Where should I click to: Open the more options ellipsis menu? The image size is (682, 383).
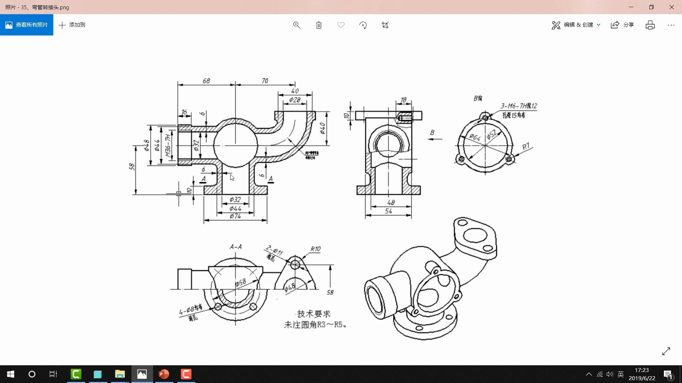pyautogui.click(x=671, y=25)
